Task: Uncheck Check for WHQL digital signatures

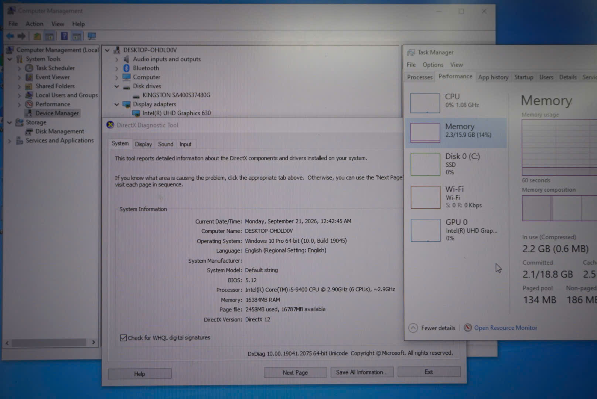Action: point(123,338)
